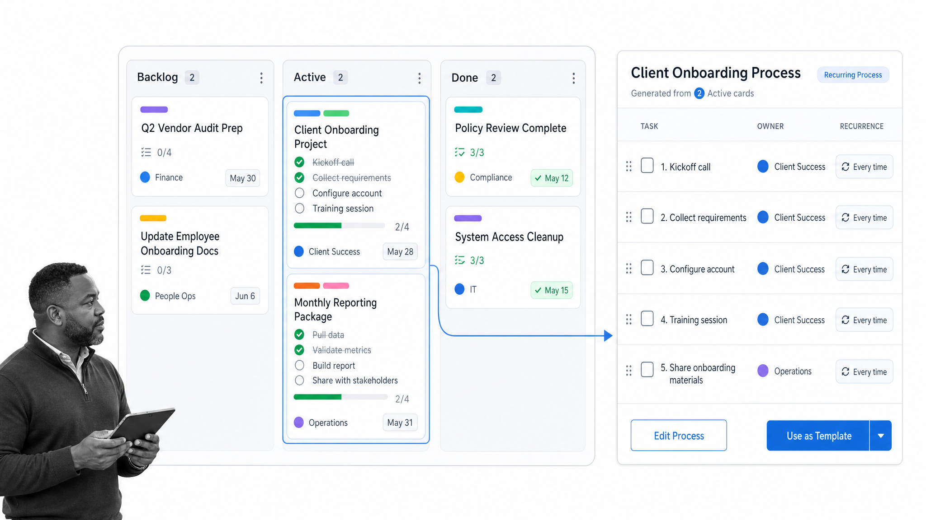Screen dimensions: 926x520
Task: Mark Configure account subtask complete on card
Action: click(299, 193)
